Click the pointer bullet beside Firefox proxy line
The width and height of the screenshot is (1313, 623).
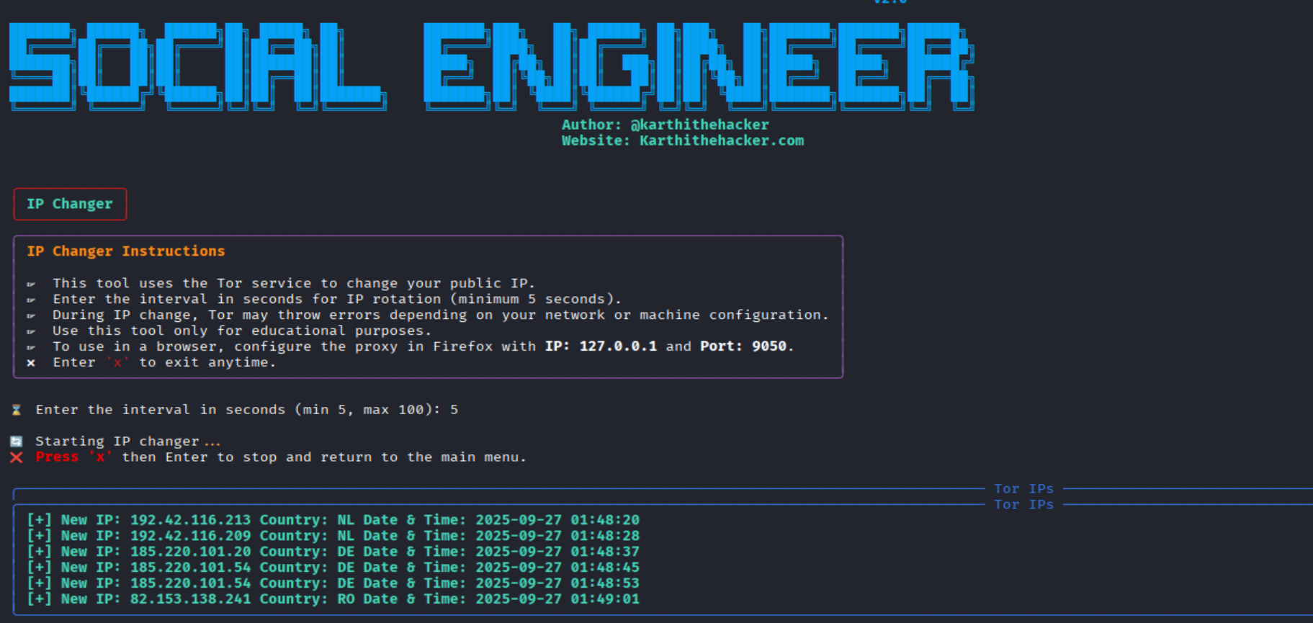[x=31, y=347]
